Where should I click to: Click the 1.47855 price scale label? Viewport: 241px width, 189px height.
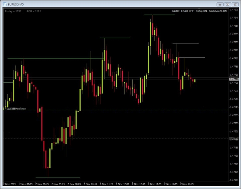234,42
